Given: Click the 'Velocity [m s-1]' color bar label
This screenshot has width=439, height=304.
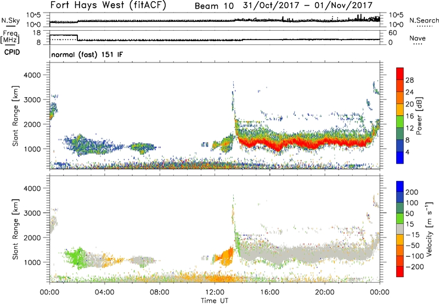Looking at the screenshot, I should tap(429, 229).
